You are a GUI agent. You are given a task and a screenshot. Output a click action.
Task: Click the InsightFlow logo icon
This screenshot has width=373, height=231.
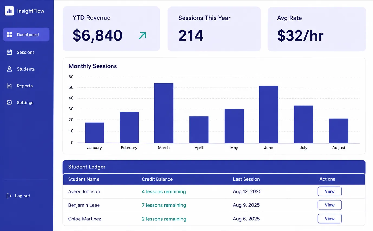9,11
